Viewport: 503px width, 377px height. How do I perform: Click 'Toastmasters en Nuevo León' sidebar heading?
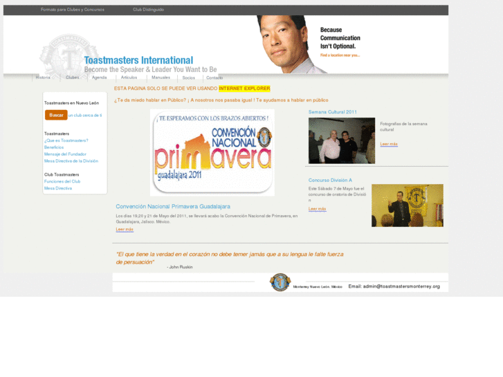point(71,103)
